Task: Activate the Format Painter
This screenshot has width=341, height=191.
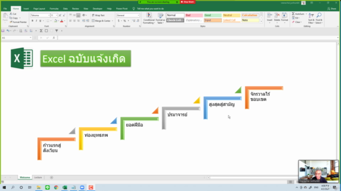Action: point(18,22)
